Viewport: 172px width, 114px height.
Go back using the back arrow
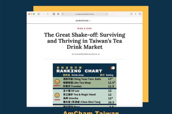(x=43, y=14)
